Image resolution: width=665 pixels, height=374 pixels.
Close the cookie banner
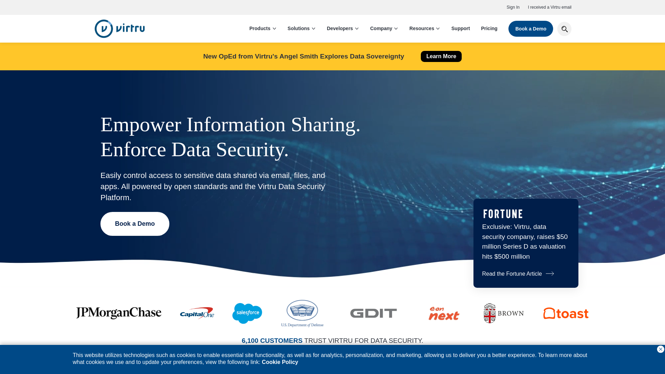[x=660, y=349]
